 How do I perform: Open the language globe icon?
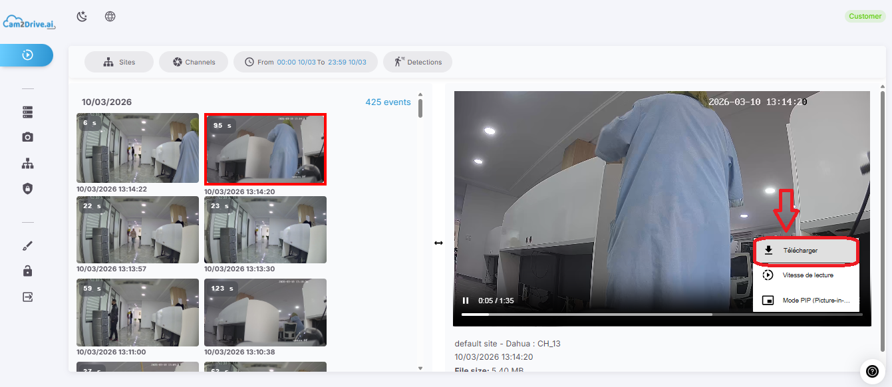coord(110,16)
